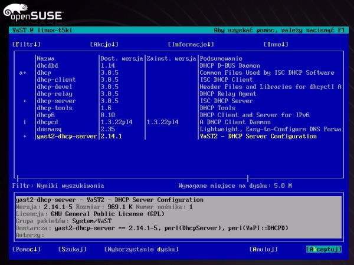Screen dimensions: 354x265
Task: Click 'DHCP Tools' summary text
Action: 217,108
